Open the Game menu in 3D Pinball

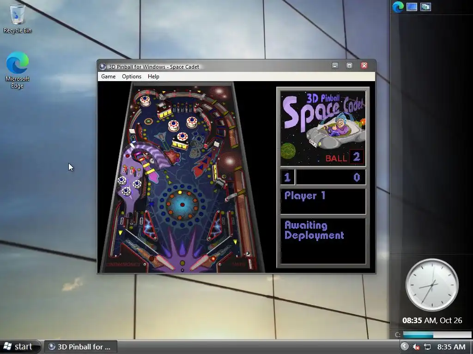[108, 77]
